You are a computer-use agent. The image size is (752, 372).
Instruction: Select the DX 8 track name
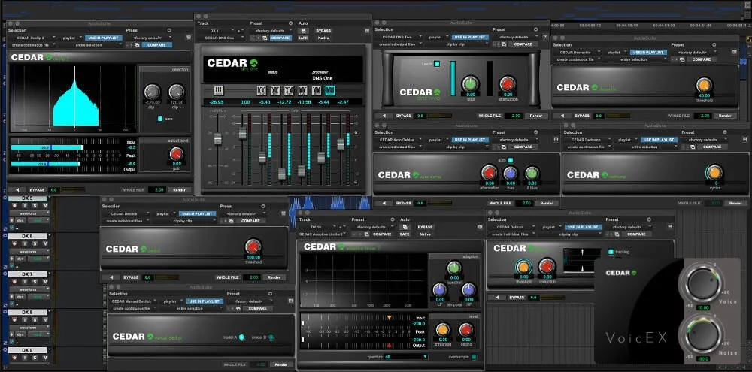pyautogui.click(x=27, y=312)
